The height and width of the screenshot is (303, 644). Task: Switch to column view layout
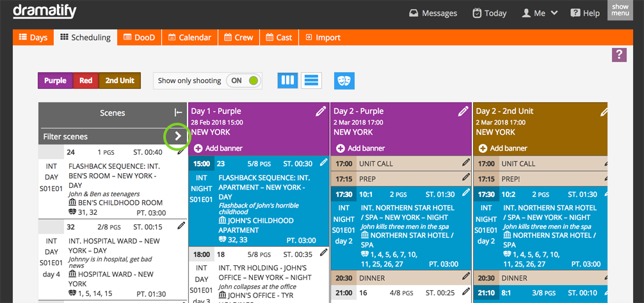click(x=287, y=81)
